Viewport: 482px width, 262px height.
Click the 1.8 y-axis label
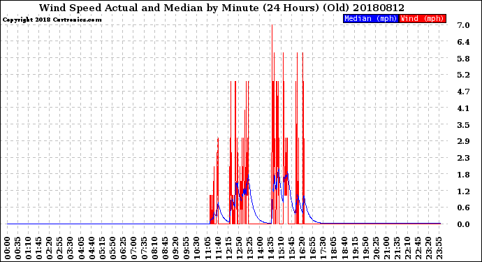point(463,175)
